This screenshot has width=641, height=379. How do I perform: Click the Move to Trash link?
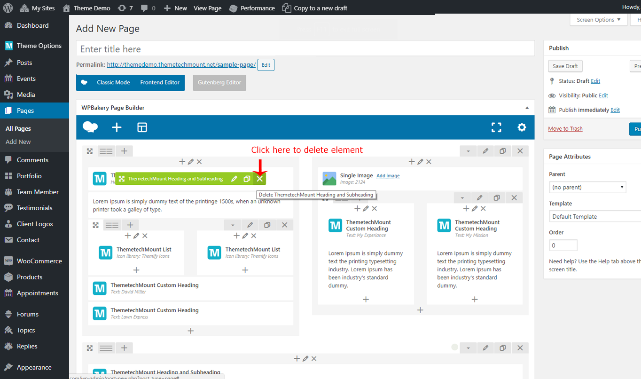tap(565, 129)
